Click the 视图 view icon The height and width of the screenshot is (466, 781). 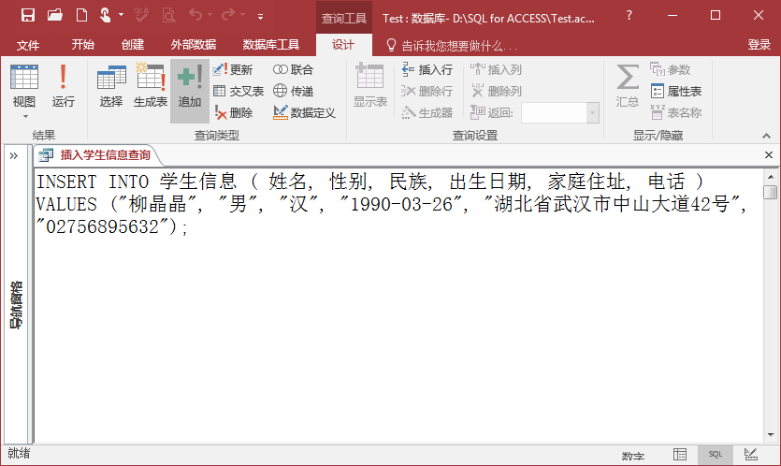24,79
